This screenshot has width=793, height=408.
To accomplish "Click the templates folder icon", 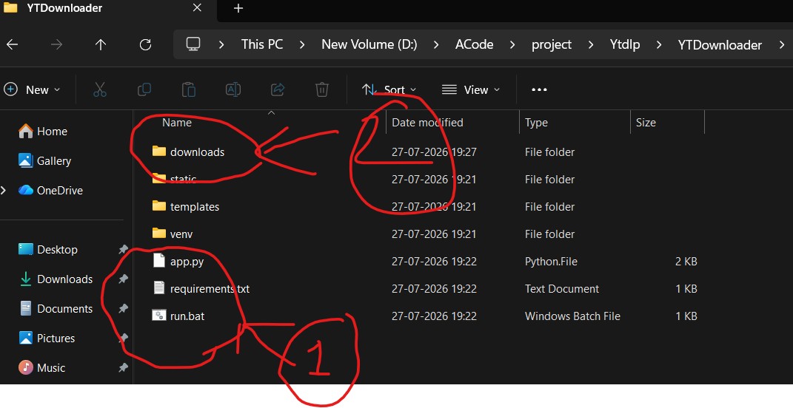I will tap(158, 206).
